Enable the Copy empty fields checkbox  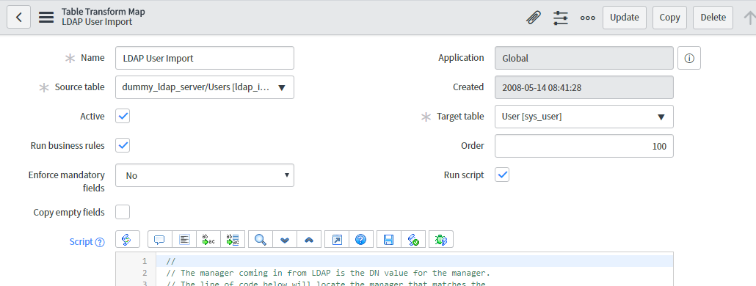[x=123, y=212]
